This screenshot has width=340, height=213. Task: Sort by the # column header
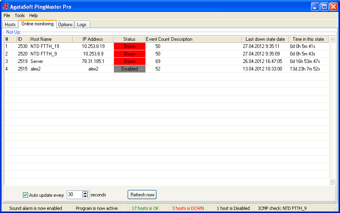(x=10, y=39)
